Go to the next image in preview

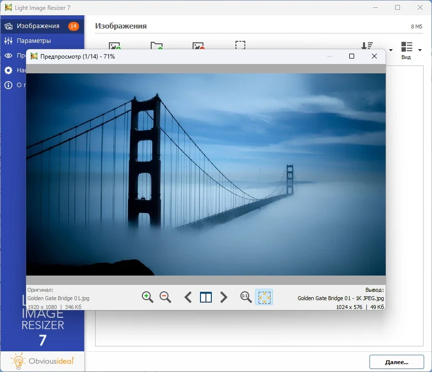[224, 297]
